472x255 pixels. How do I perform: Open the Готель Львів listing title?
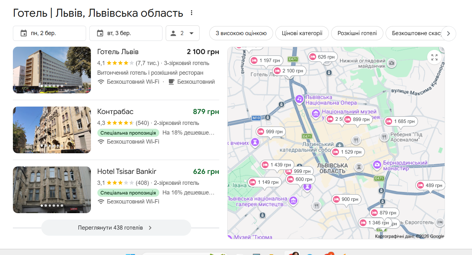coord(118,52)
